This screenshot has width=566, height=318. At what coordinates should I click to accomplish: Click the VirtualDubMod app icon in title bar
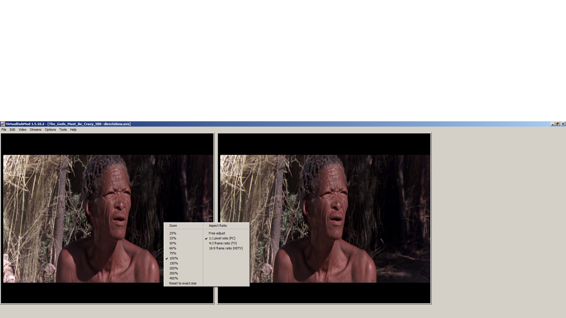(x=3, y=124)
